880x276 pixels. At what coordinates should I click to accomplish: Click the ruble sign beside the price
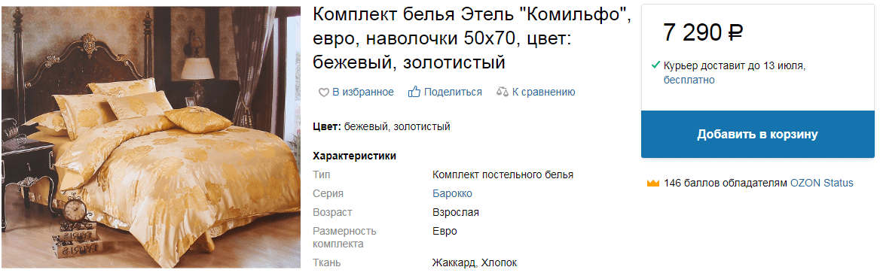[x=736, y=34]
